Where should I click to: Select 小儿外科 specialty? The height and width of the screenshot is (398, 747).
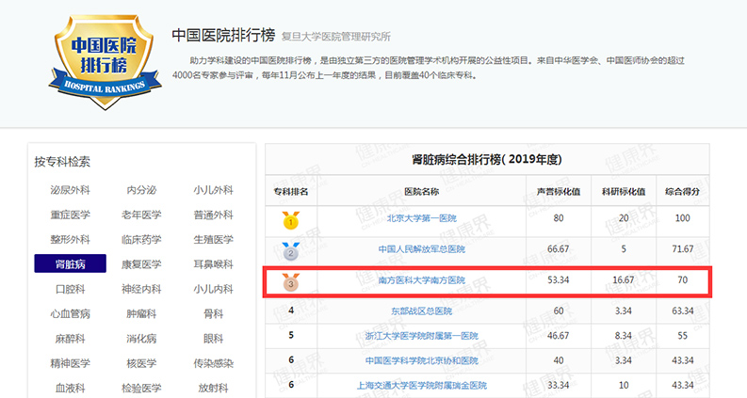coord(214,190)
